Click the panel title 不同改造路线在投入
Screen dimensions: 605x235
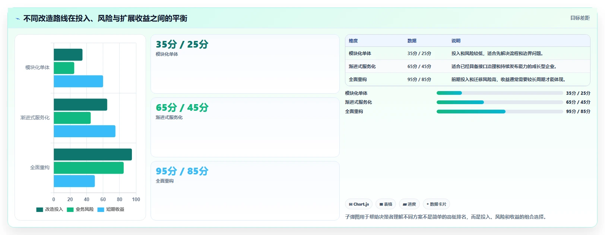(105, 19)
